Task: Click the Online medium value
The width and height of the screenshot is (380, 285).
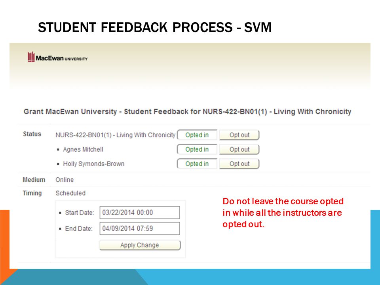Action: [65, 180]
